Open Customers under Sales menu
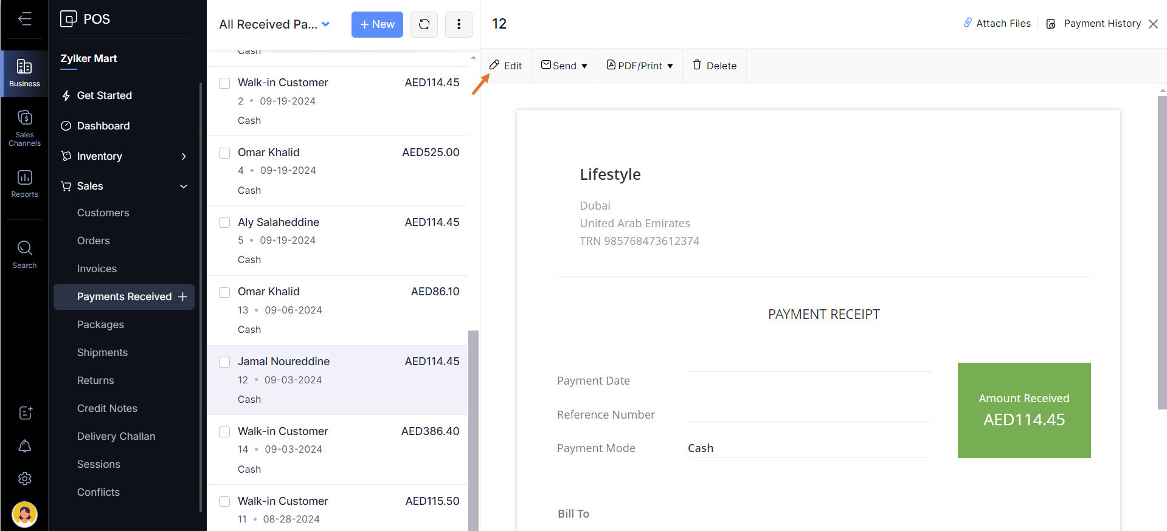Screen dimensions: 1167x531 coord(103,213)
